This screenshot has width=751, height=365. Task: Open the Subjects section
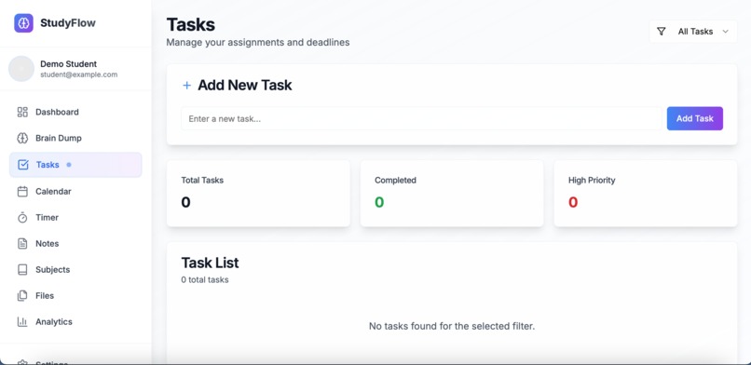click(75, 270)
